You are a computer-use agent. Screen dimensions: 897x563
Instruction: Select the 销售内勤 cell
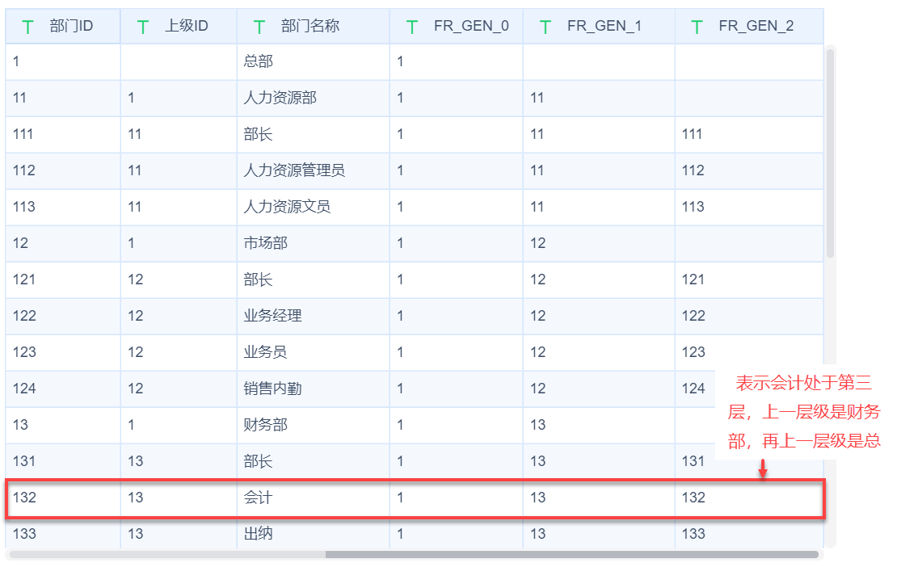tap(272, 389)
